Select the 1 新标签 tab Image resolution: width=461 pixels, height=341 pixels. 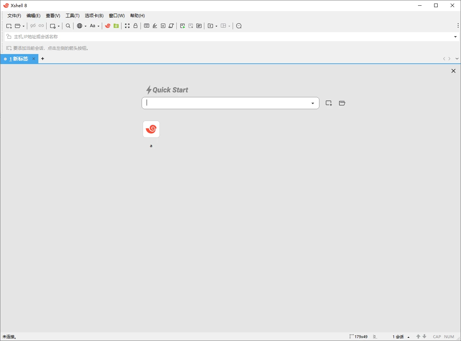click(x=19, y=59)
